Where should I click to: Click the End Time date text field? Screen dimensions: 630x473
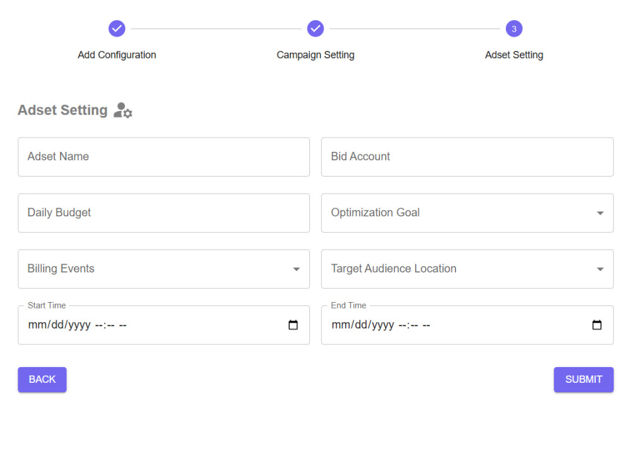467,325
